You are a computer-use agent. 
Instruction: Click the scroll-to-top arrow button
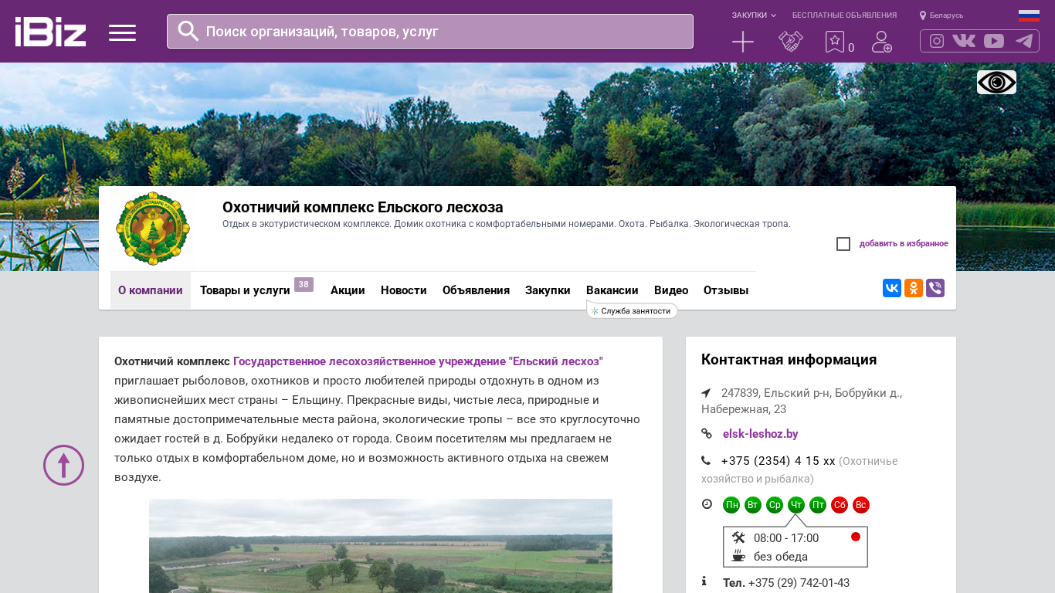[63, 465]
